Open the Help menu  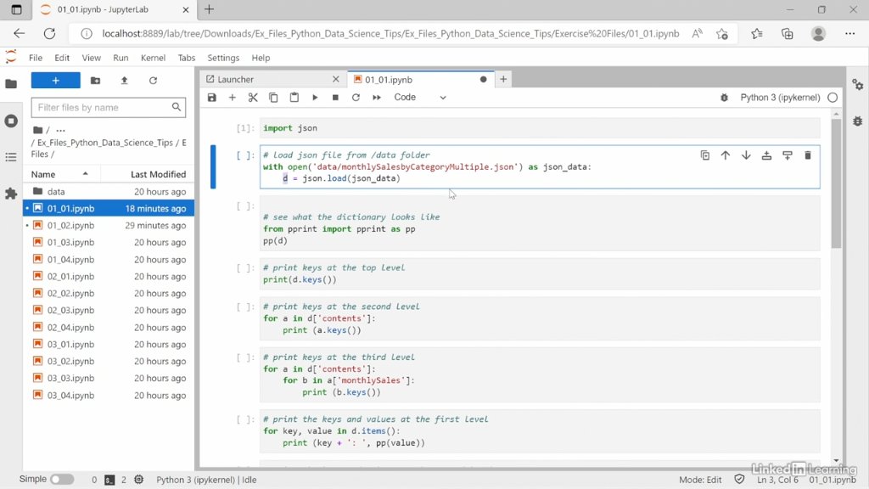pyautogui.click(x=261, y=58)
